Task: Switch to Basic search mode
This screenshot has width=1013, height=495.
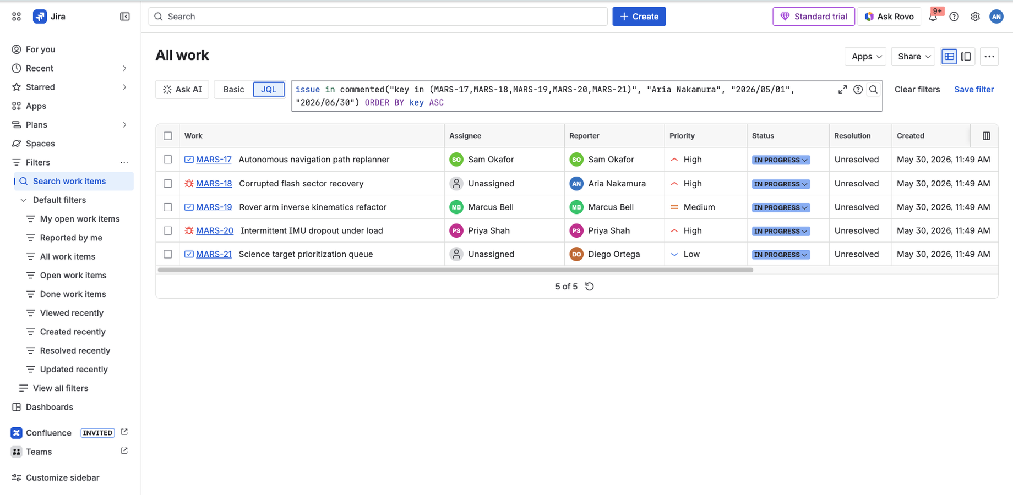Action: [x=233, y=89]
